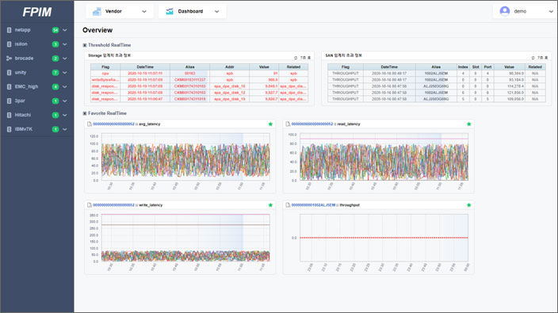
Task: Unfavorite the avg_latency chart star
Action: tap(270, 124)
